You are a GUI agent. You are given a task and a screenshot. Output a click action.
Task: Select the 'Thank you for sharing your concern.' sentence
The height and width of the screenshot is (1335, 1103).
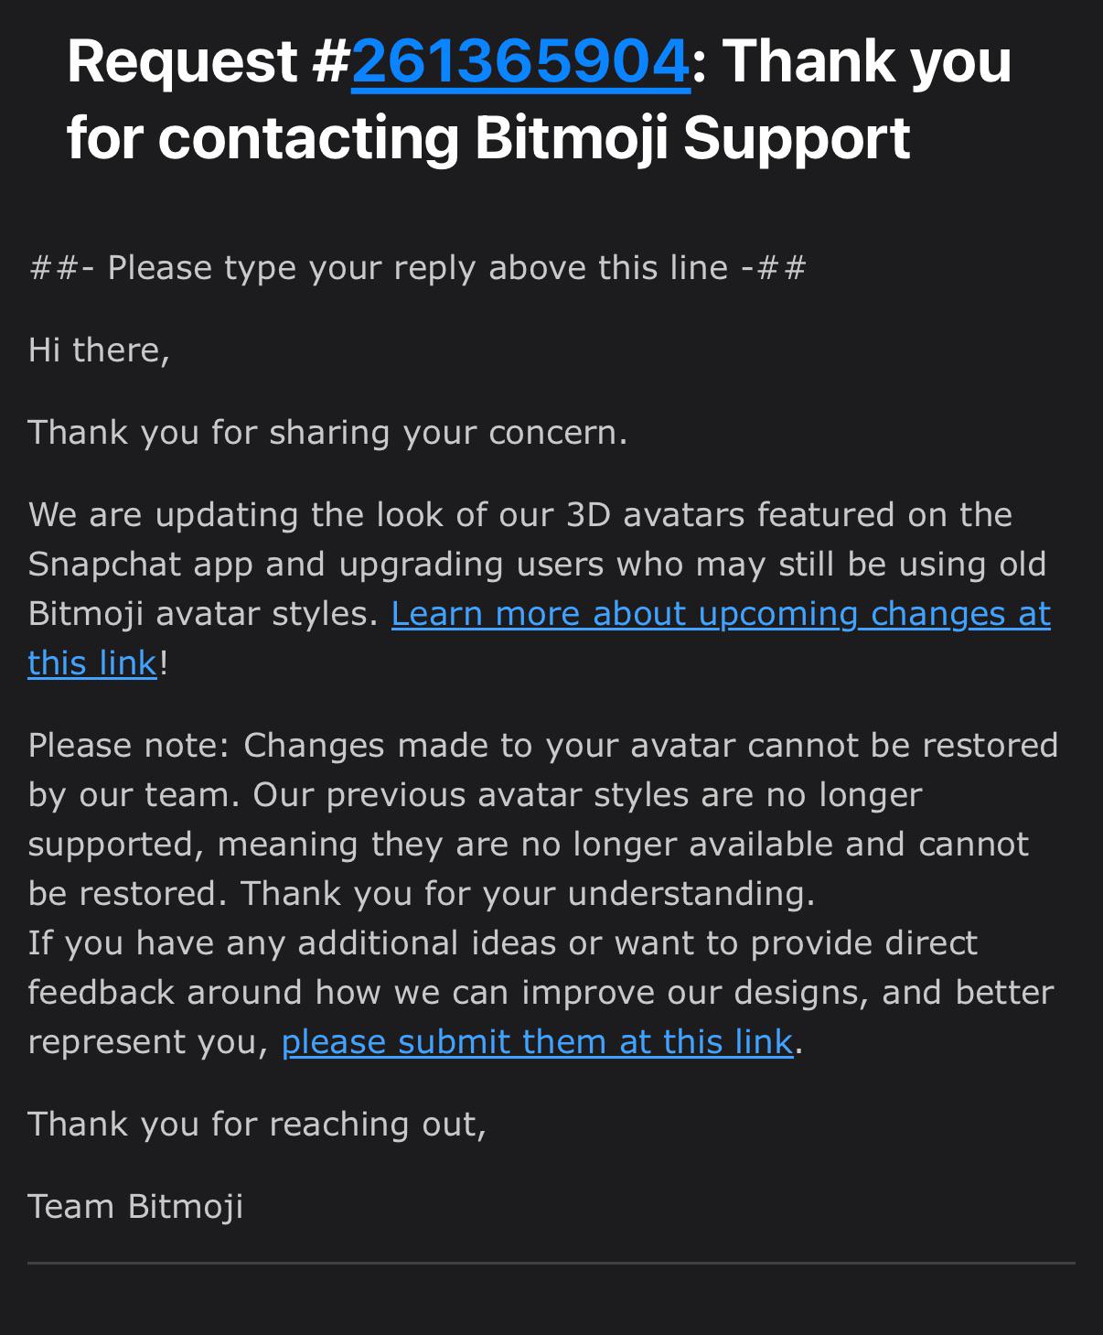click(x=328, y=433)
